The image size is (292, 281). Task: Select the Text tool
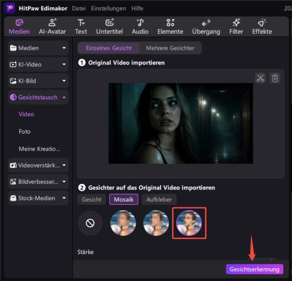point(81,27)
